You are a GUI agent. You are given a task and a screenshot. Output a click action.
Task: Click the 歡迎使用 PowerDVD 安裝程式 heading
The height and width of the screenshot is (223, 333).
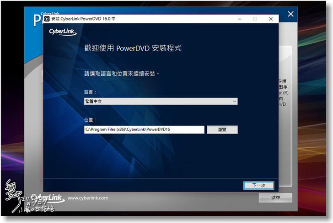pyautogui.click(x=133, y=48)
